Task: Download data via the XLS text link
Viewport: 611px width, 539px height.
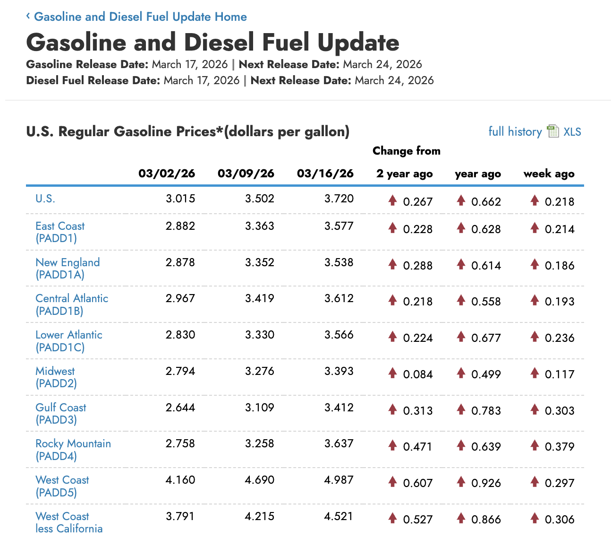Action: point(571,131)
